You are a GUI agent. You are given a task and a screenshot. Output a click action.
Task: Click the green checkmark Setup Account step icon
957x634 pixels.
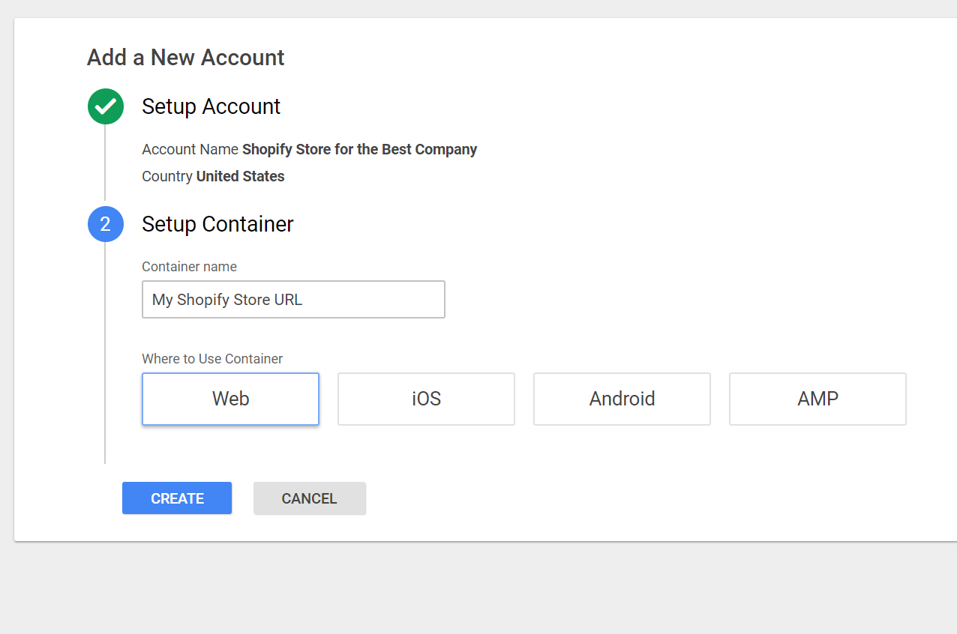click(x=106, y=106)
